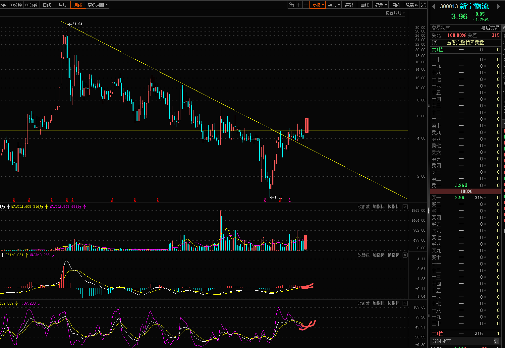Click the side panel collapse splitter handle
Viewport: 505px width, 348px height.
click(428, 211)
